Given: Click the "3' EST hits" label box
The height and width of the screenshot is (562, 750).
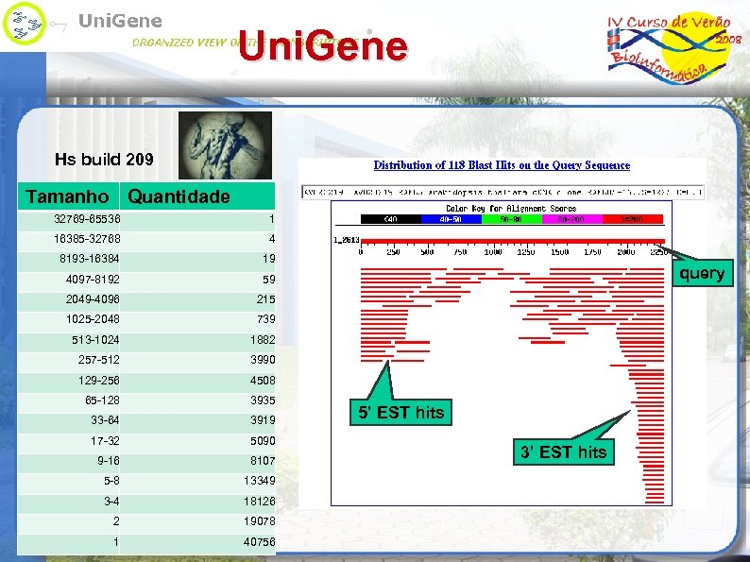Looking at the screenshot, I should [x=564, y=451].
